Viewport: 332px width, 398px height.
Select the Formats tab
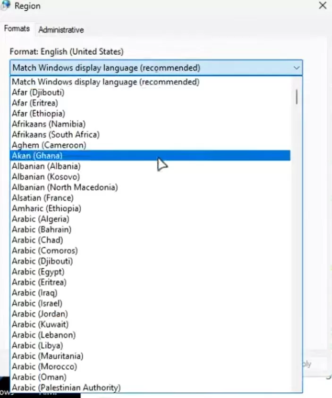coord(17,28)
